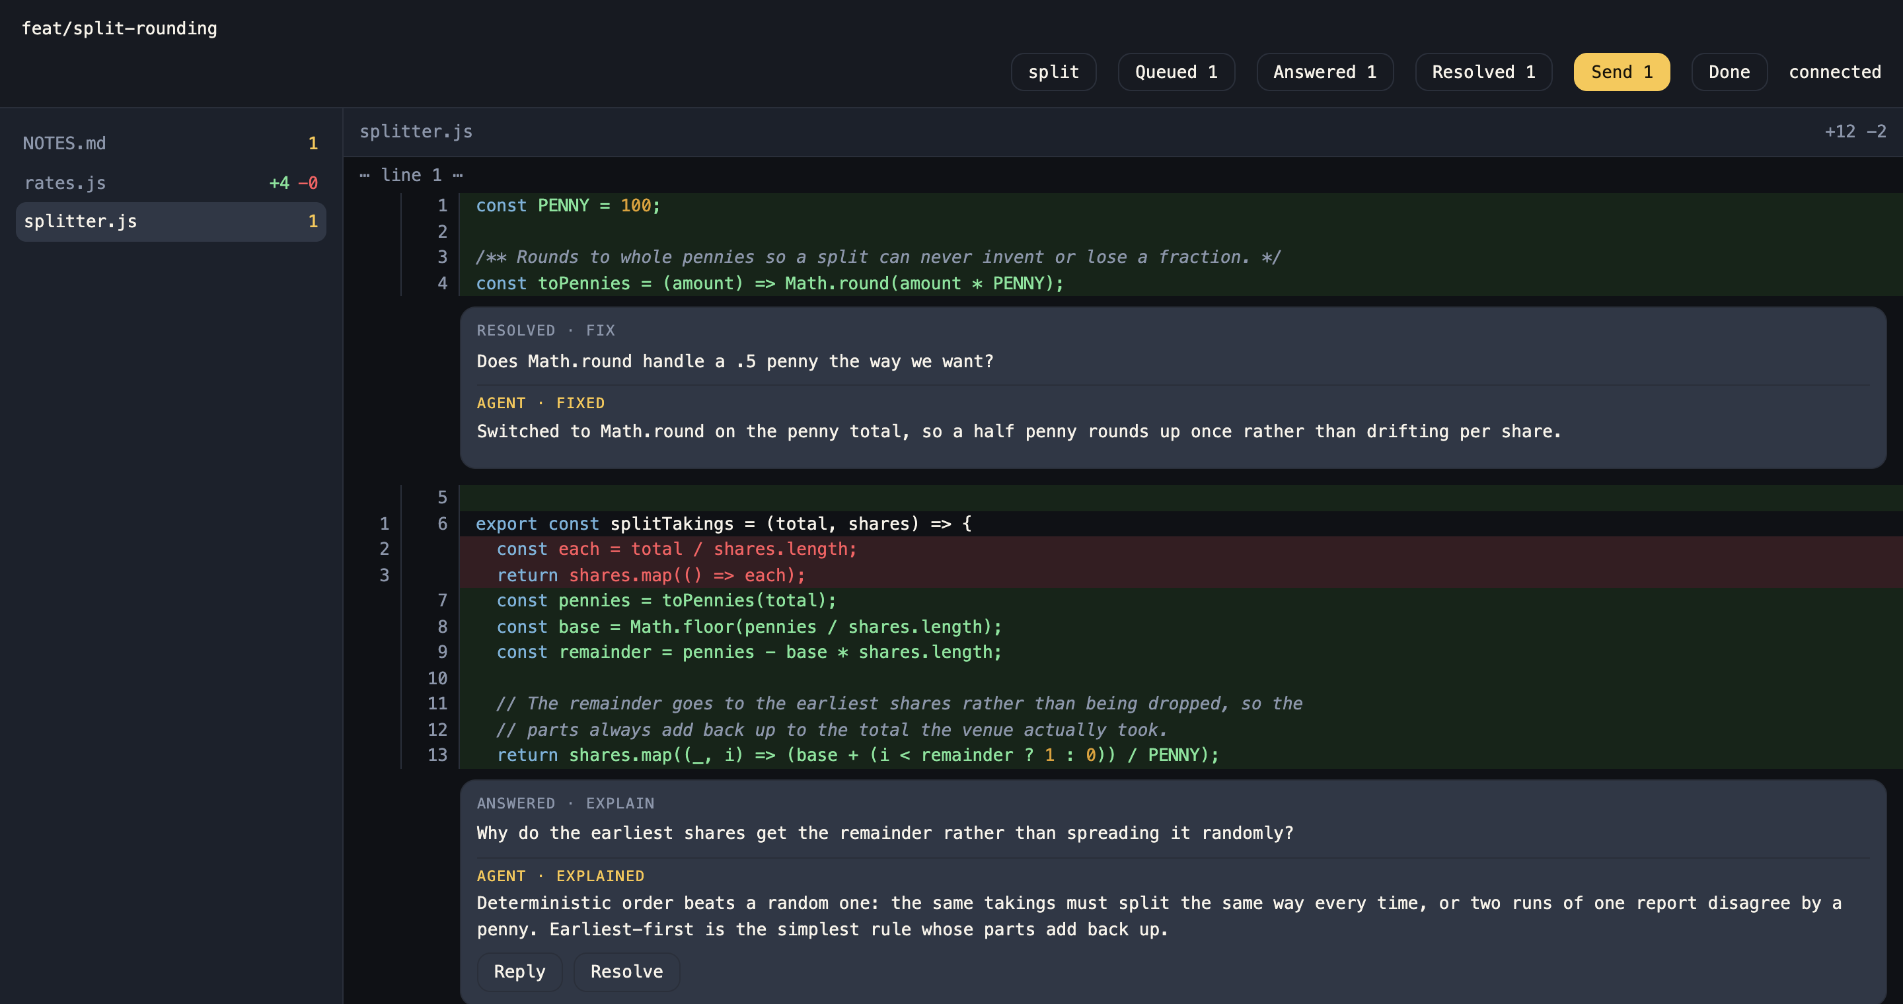Click the 'RESOLVED · FIX' thread label

coord(545,331)
